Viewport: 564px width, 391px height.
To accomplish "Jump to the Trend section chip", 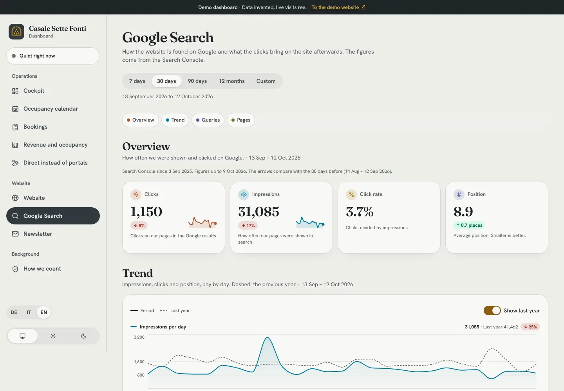I will [x=175, y=120].
